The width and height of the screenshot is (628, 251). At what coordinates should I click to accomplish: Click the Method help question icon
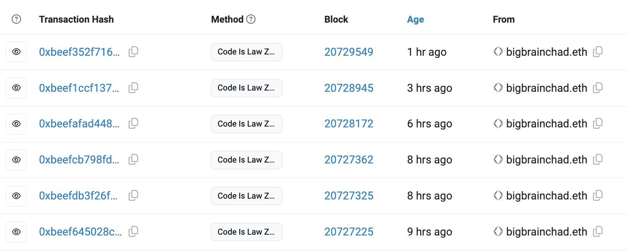[251, 19]
